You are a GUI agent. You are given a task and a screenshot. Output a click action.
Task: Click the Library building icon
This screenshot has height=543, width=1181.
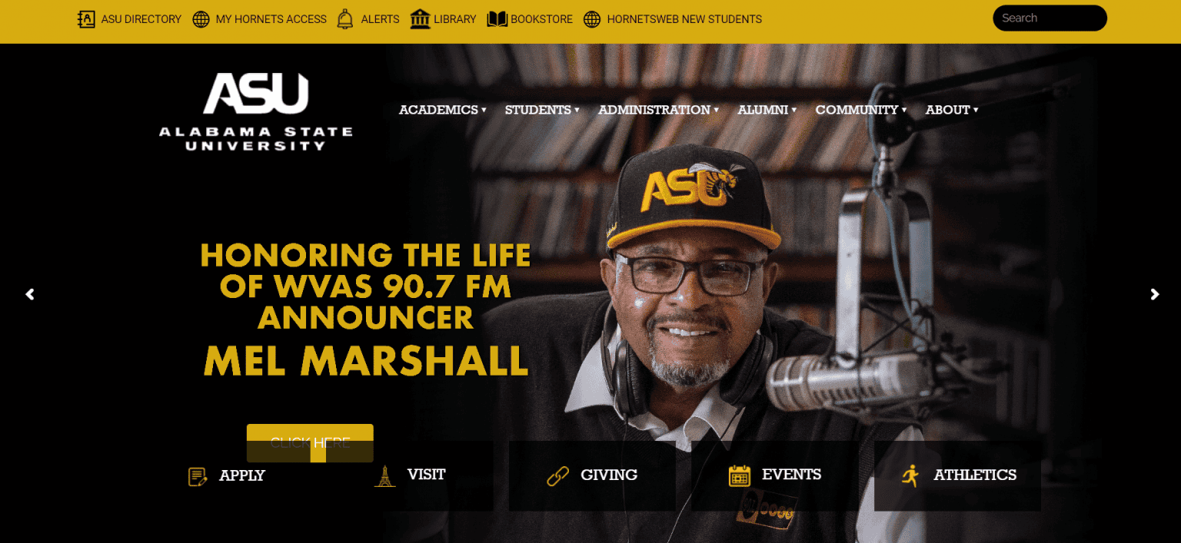[x=420, y=18]
